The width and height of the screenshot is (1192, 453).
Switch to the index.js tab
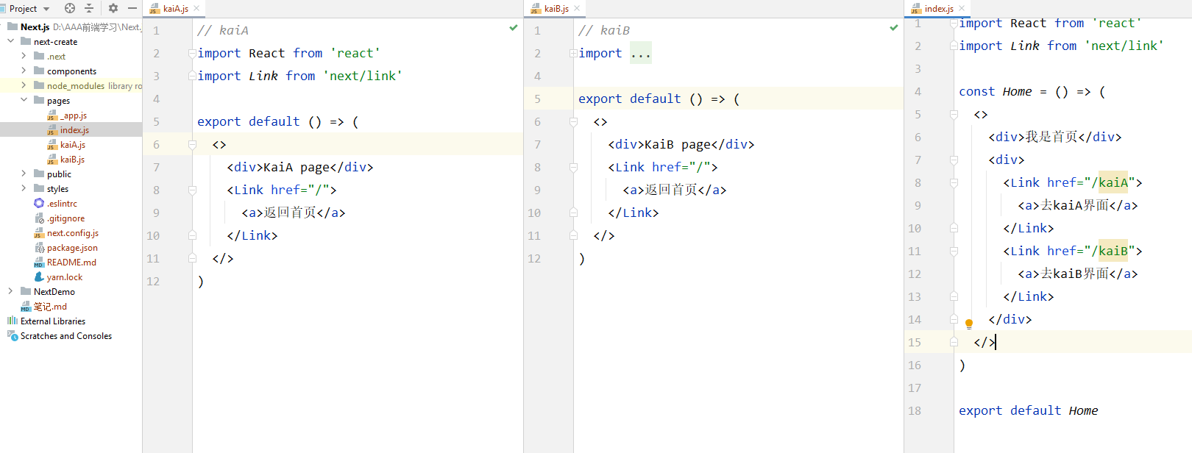938,9
